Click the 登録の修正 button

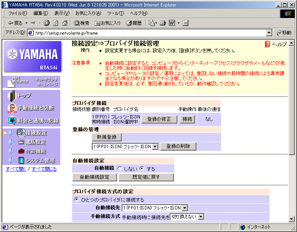pyautogui.click(x=159, y=119)
